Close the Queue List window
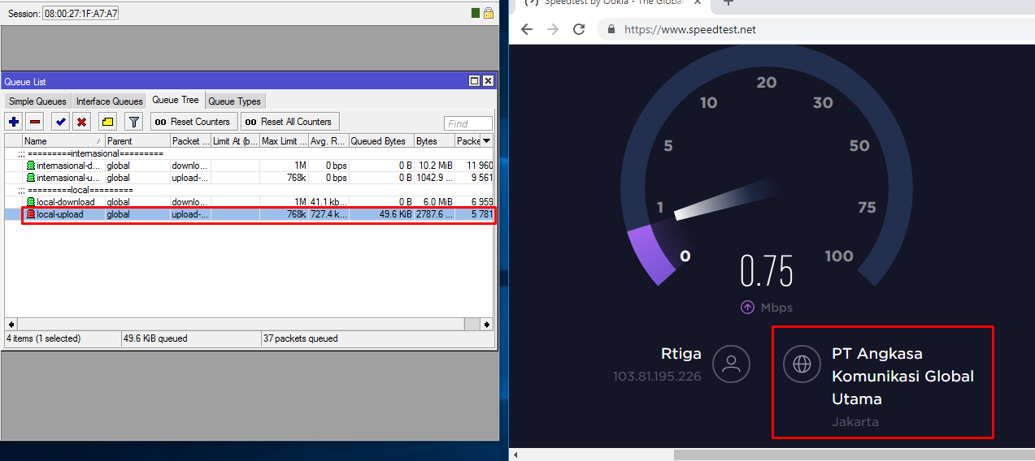The height and width of the screenshot is (461, 1035). pyautogui.click(x=488, y=81)
